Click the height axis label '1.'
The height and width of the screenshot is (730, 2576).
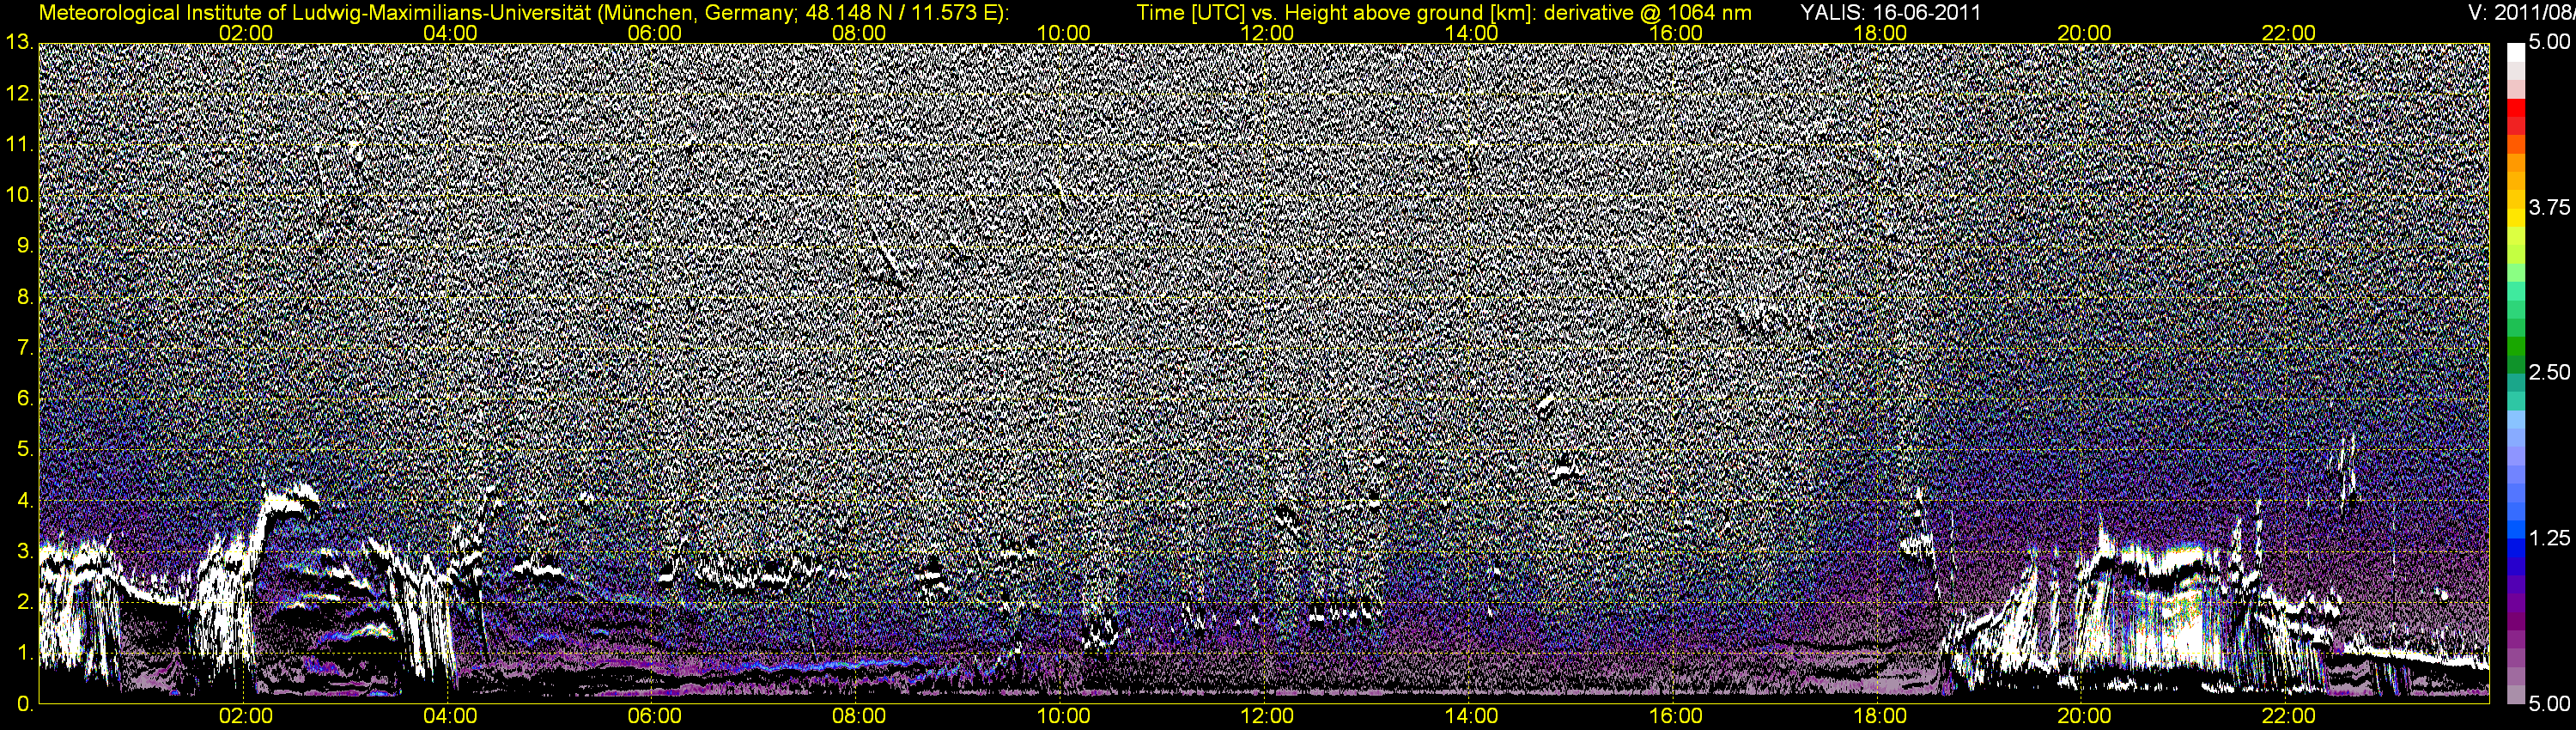pyautogui.click(x=25, y=653)
